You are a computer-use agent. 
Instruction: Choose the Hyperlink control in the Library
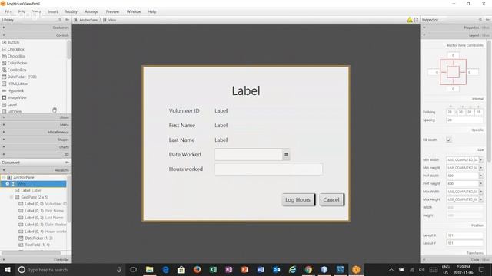coord(15,90)
